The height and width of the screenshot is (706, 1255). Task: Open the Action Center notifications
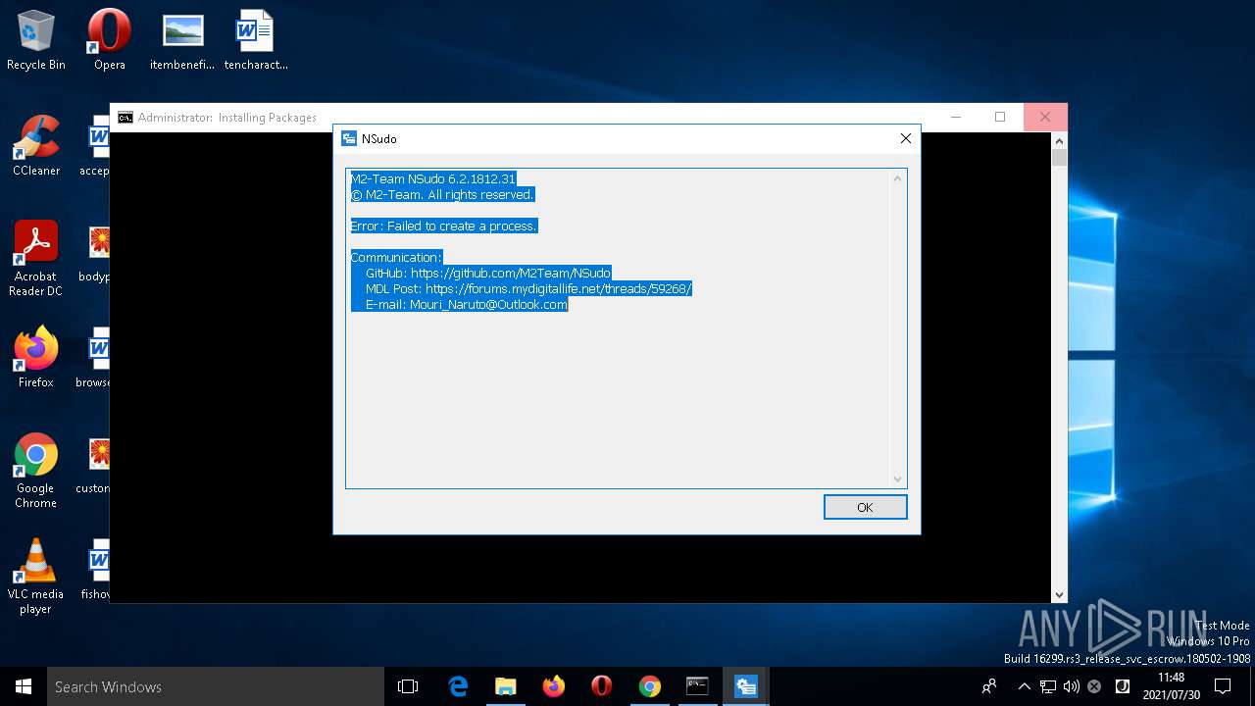(x=1223, y=686)
